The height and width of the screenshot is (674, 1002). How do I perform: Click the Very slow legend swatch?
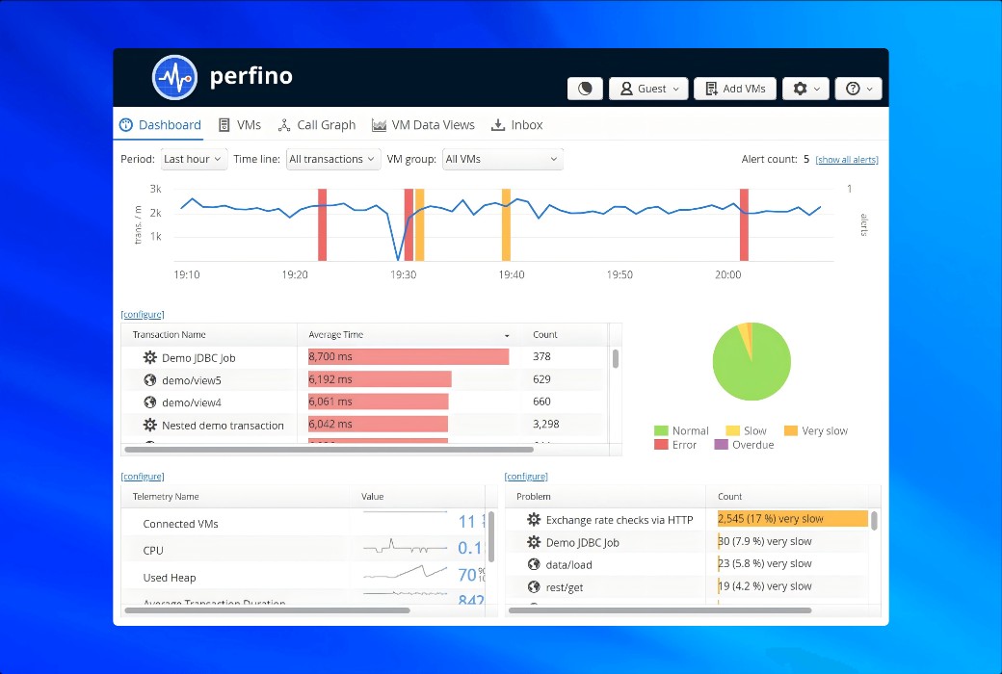pyautogui.click(x=790, y=430)
